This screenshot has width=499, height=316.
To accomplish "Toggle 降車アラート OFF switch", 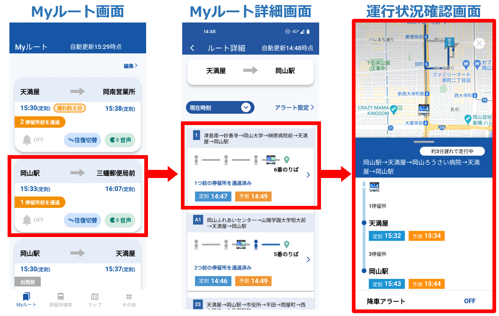I will [469, 301].
